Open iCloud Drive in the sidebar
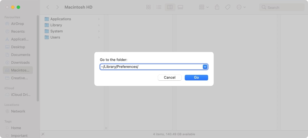 point(18,94)
